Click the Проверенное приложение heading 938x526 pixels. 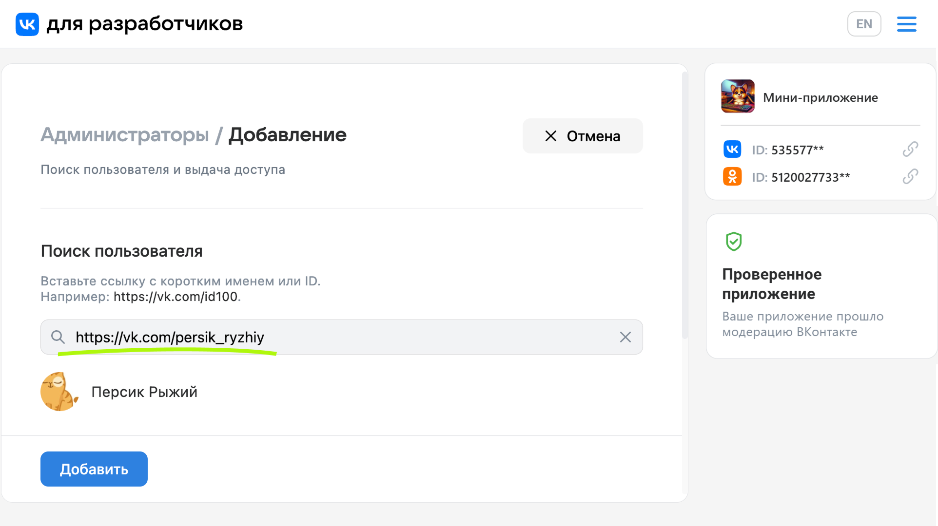click(772, 284)
